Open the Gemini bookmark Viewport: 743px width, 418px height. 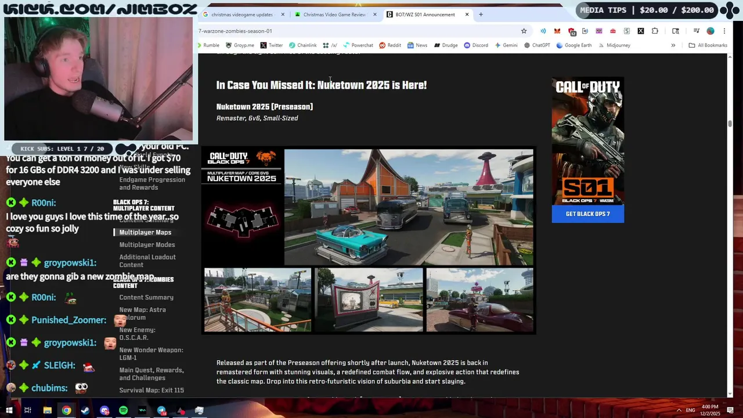click(506, 45)
